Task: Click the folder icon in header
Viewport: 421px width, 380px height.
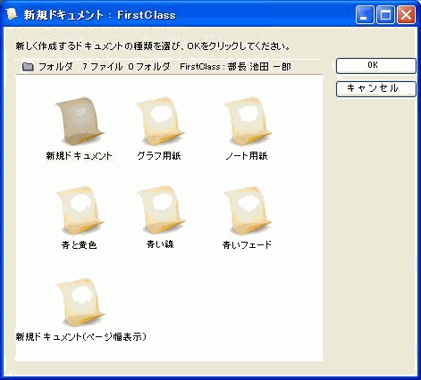Action: click(28, 67)
